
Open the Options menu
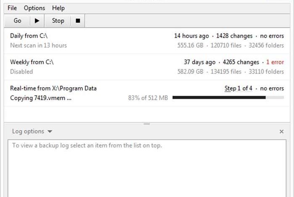(34, 8)
